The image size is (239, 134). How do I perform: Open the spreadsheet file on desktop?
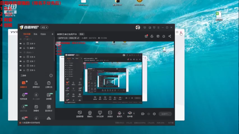tap(219, 16)
